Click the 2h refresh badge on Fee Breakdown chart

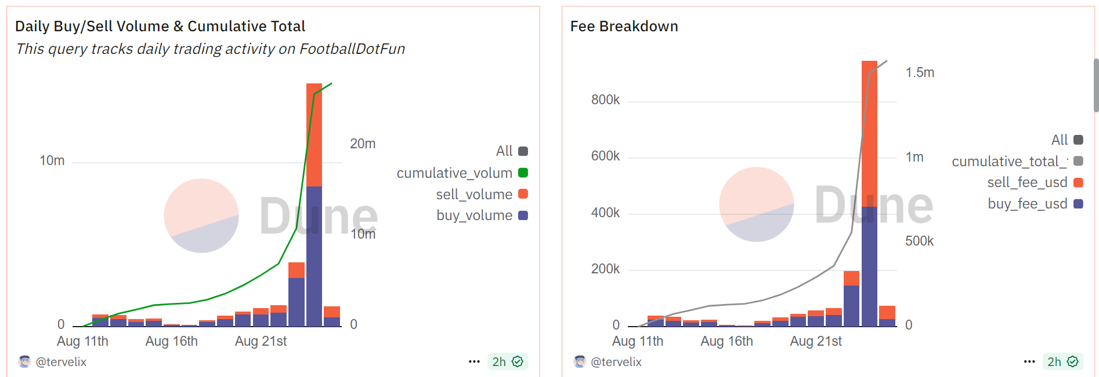click(1062, 362)
